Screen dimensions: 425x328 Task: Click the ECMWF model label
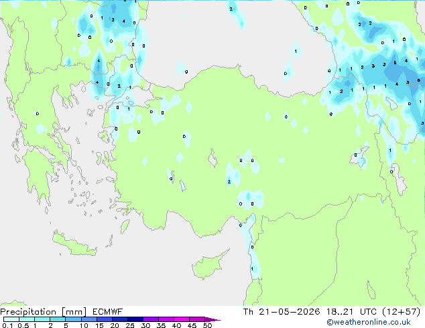pos(108,311)
